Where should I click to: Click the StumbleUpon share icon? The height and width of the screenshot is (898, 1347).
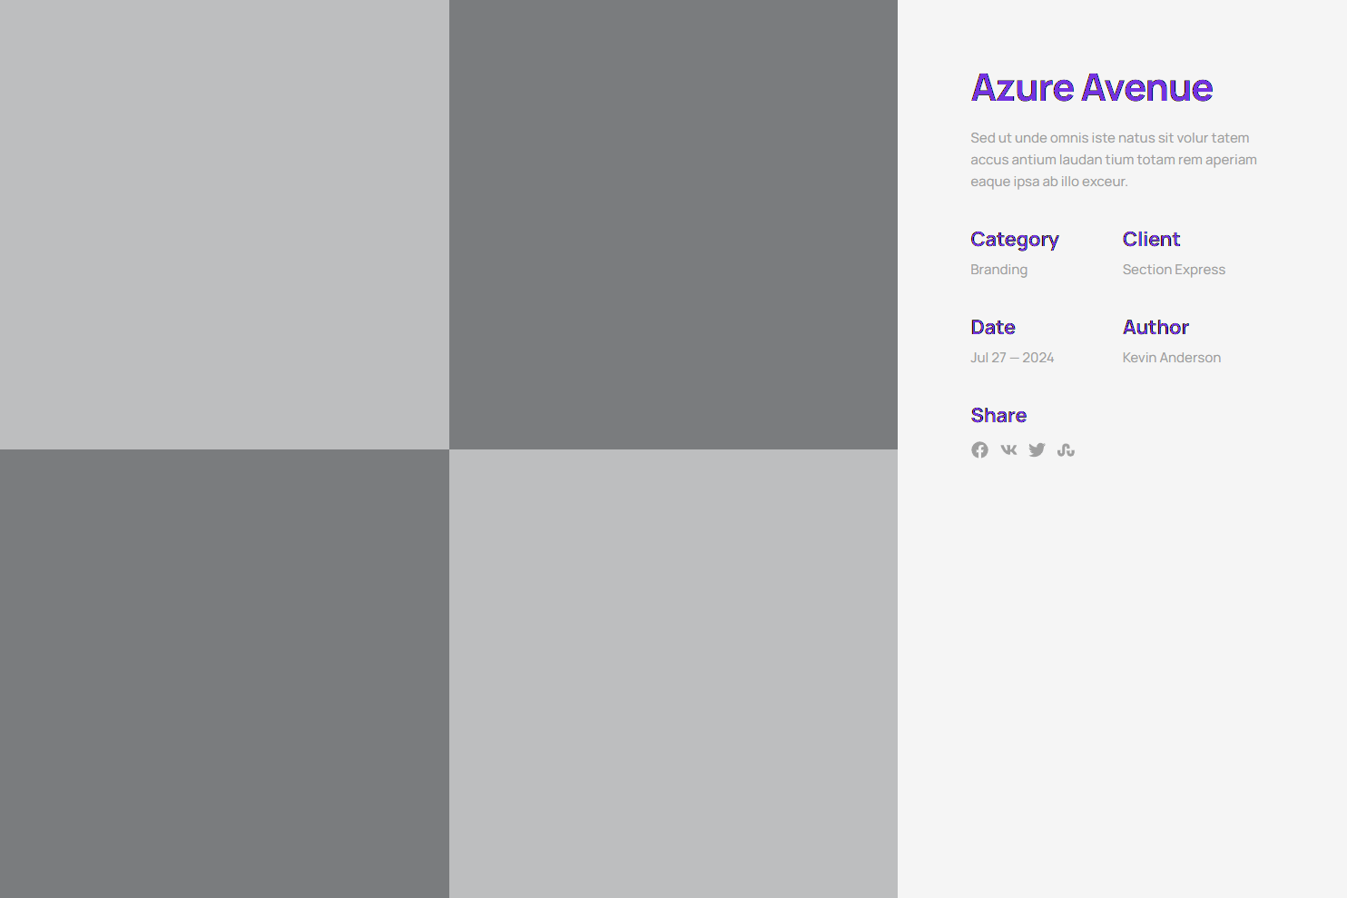pyautogui.click(x=1066, y=450)
